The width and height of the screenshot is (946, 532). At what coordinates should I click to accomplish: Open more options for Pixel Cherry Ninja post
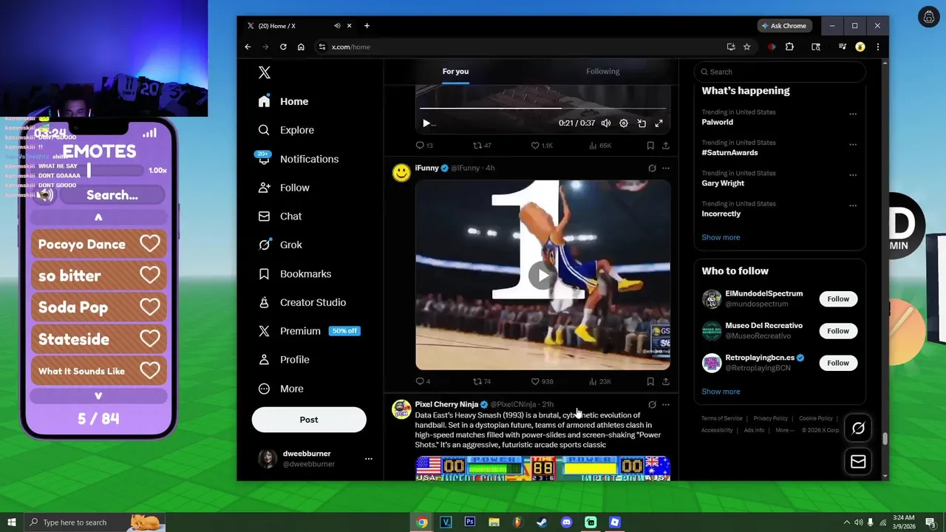coord(666,405)
